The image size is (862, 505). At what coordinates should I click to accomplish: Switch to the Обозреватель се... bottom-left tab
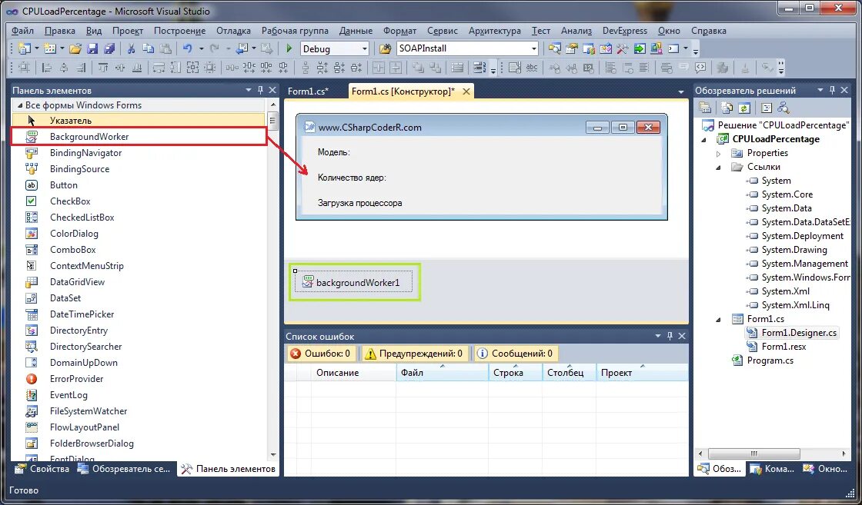124,469
